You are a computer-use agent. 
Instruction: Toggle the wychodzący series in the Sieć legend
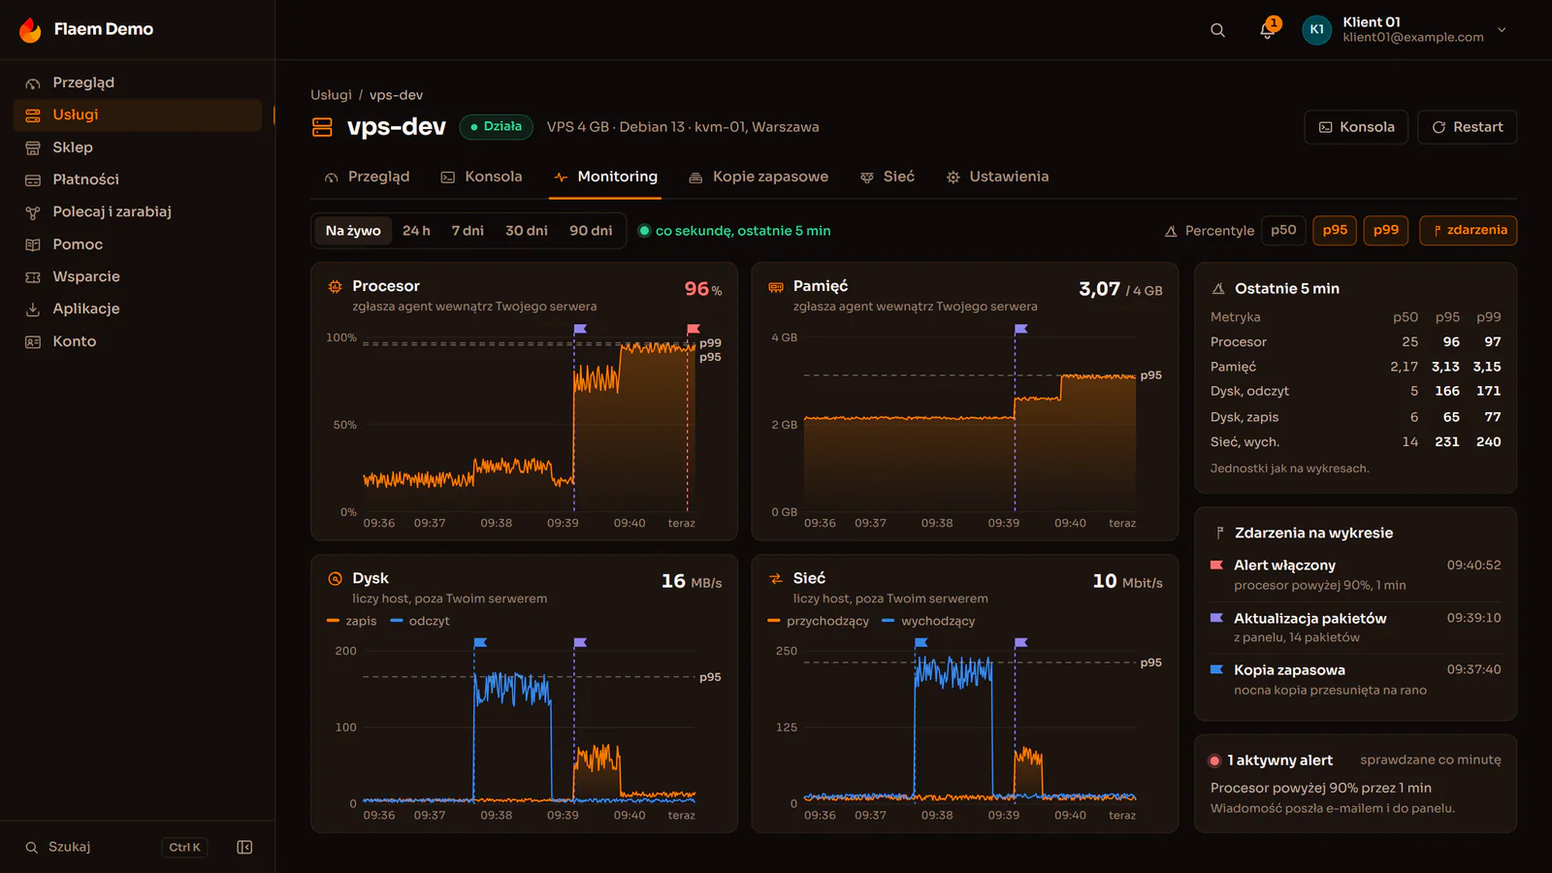(928, 621)
